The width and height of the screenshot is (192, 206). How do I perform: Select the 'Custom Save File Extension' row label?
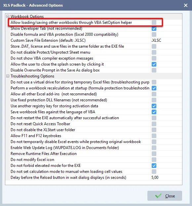click(48, 40)
